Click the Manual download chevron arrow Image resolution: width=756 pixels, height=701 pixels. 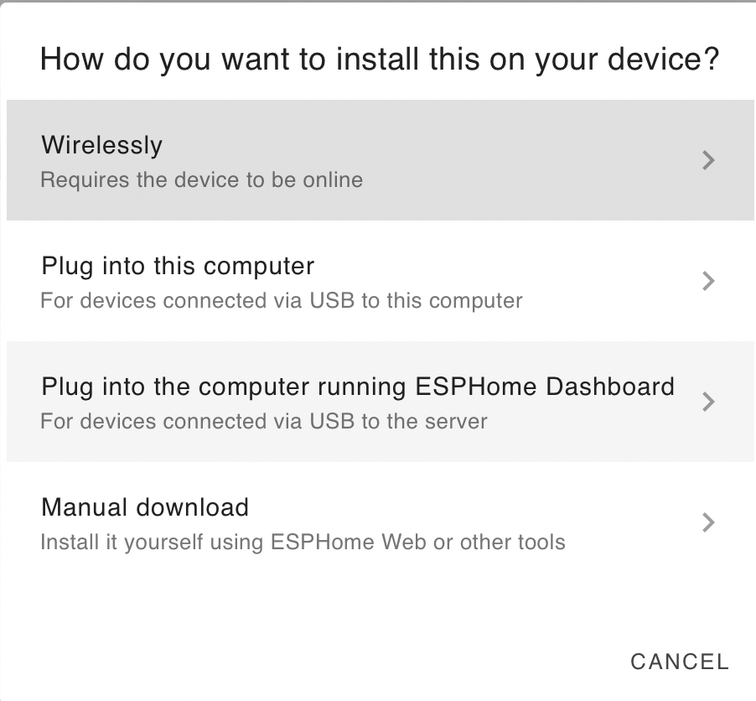(707, 522)
